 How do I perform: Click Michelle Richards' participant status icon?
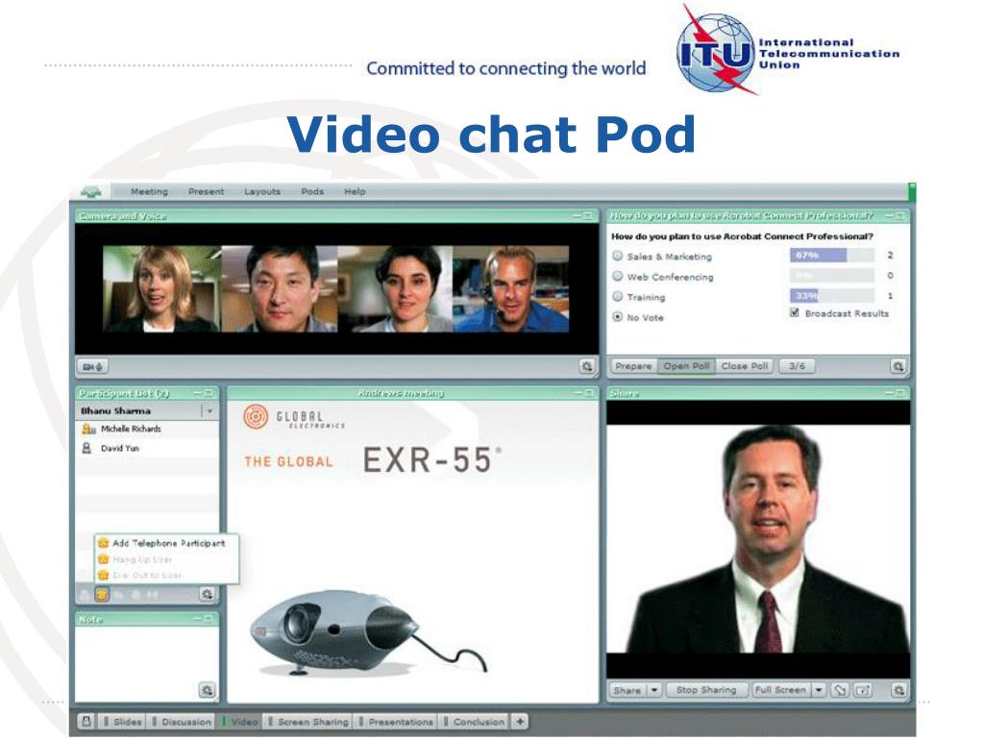click(x=88, y=430)
